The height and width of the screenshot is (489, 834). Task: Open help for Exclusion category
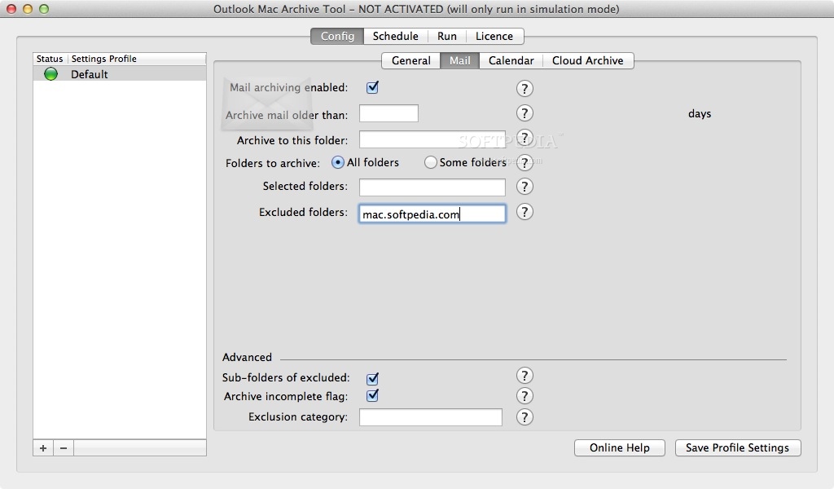point(525,417)
